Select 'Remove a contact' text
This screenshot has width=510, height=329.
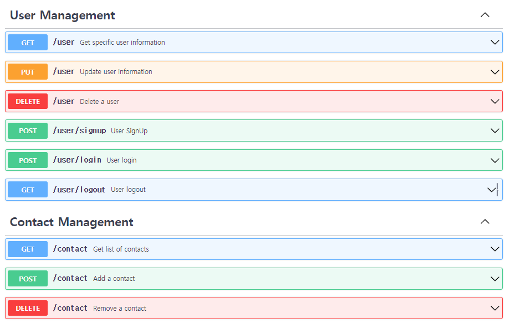120,308
